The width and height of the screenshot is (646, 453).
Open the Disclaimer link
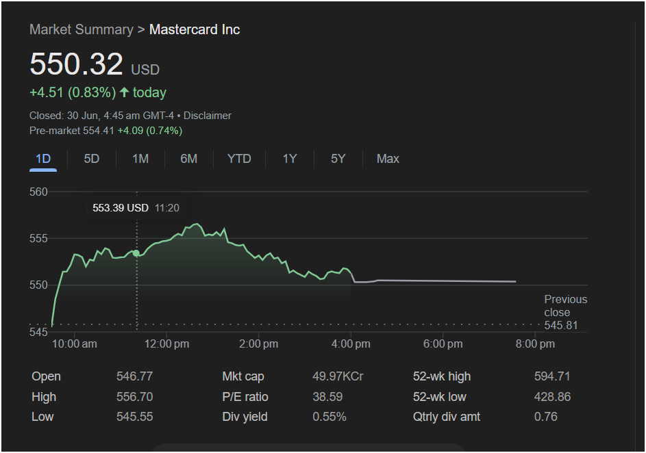[208, 116]
